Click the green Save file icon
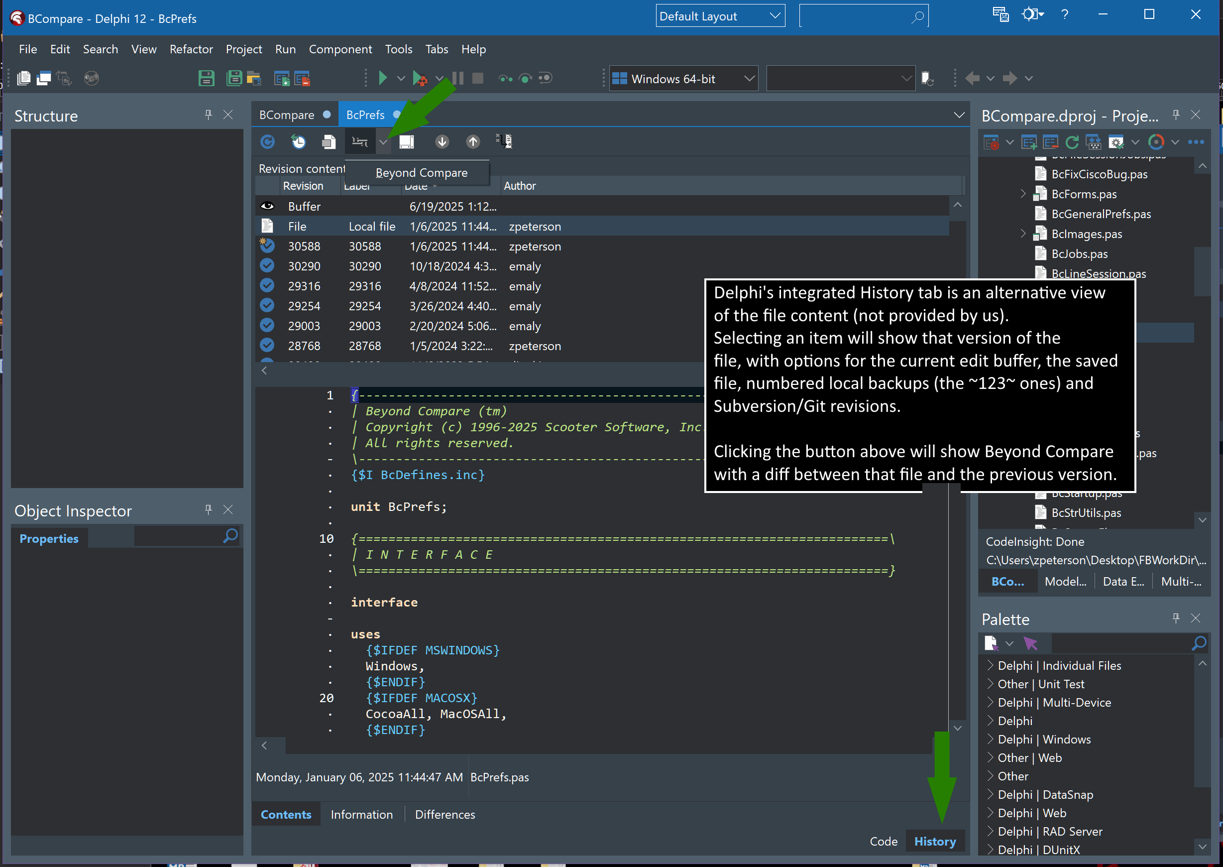Viewport: 1223px width, 867px height. [x=206, y=79]
